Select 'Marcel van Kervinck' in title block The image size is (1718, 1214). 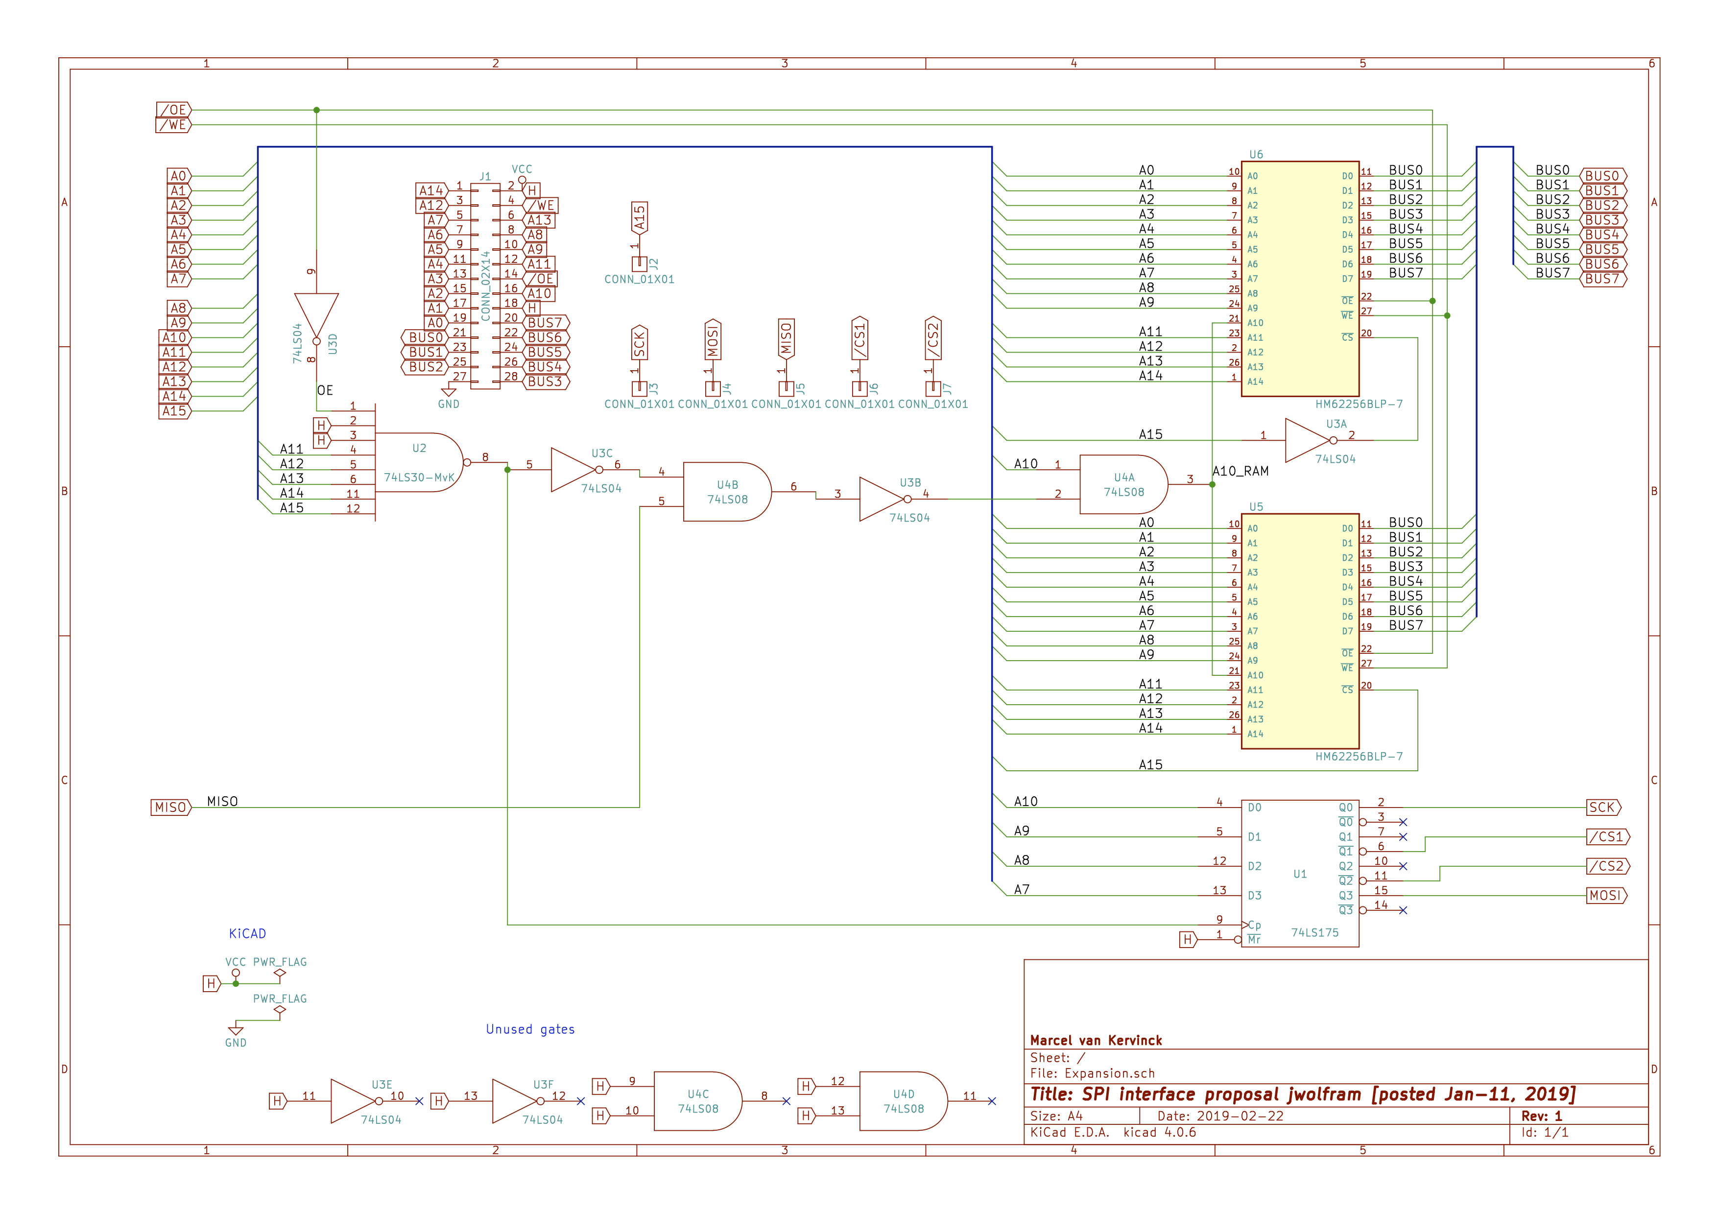1096,1041
